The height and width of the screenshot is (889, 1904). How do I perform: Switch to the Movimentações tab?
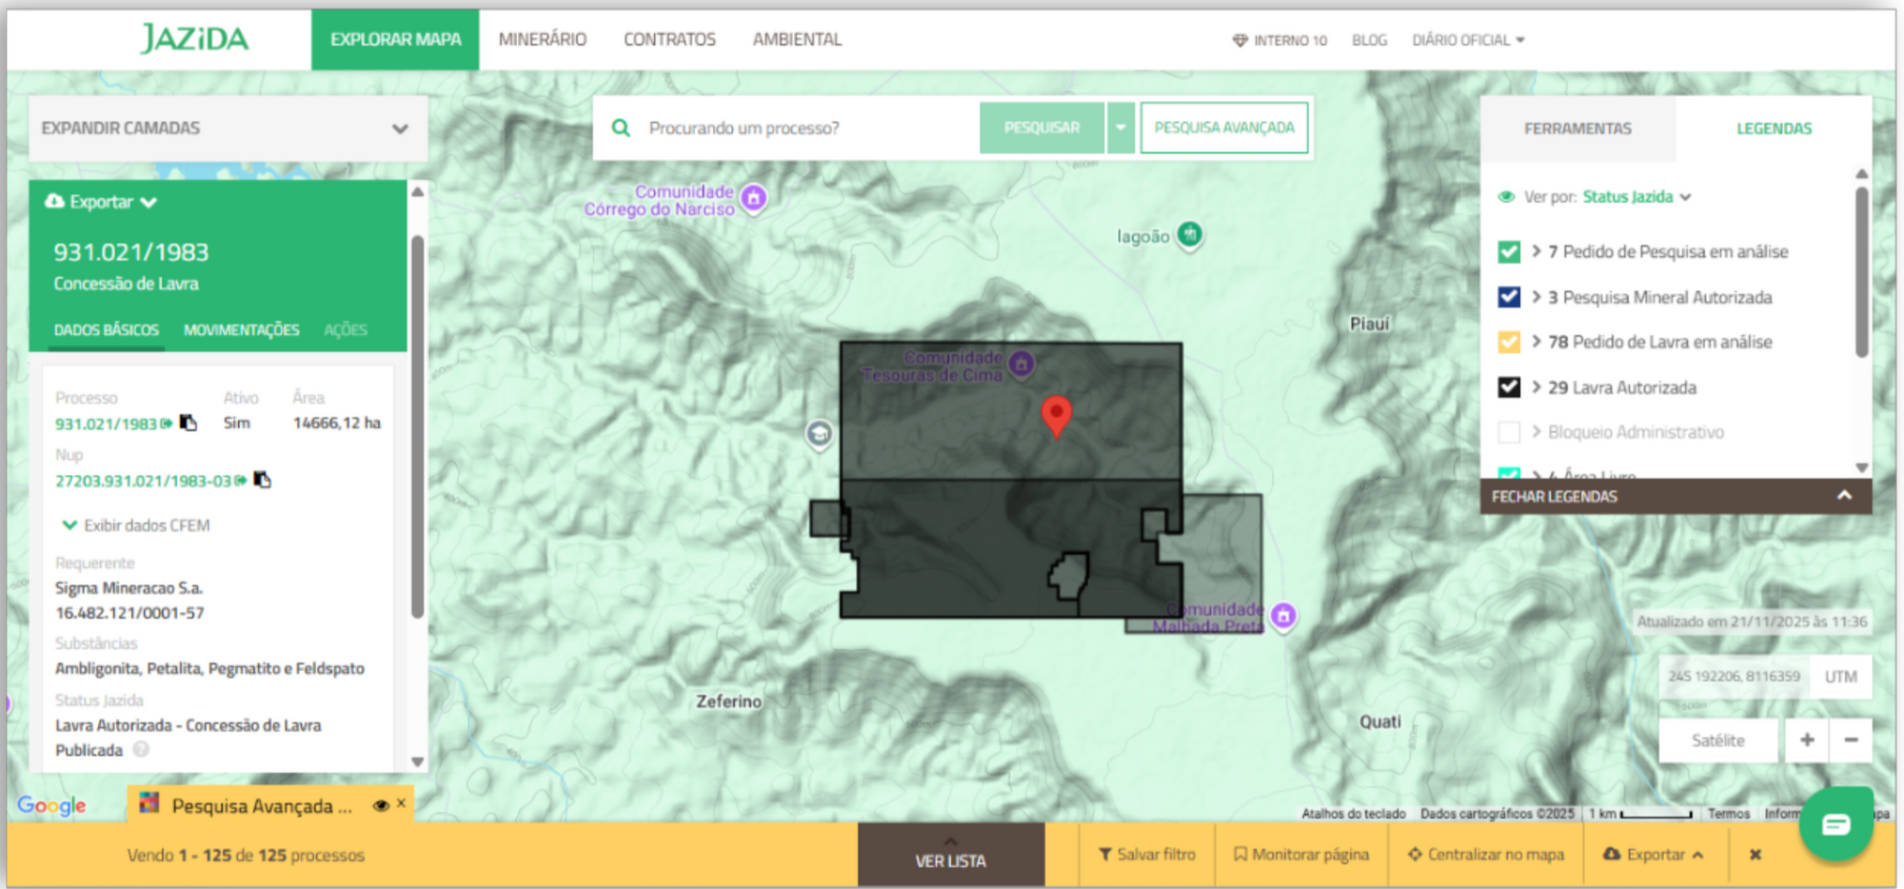click(241, 330)
